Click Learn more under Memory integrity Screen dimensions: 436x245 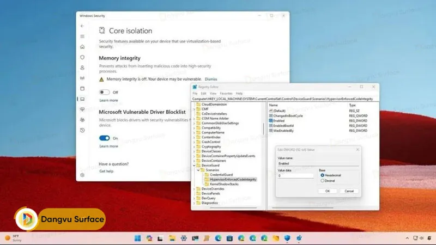pyautogui.click(x=108, y=100)
